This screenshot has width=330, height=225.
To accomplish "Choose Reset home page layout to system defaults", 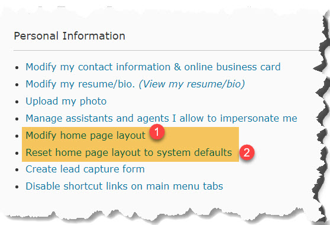I will (x=129, y=152).
